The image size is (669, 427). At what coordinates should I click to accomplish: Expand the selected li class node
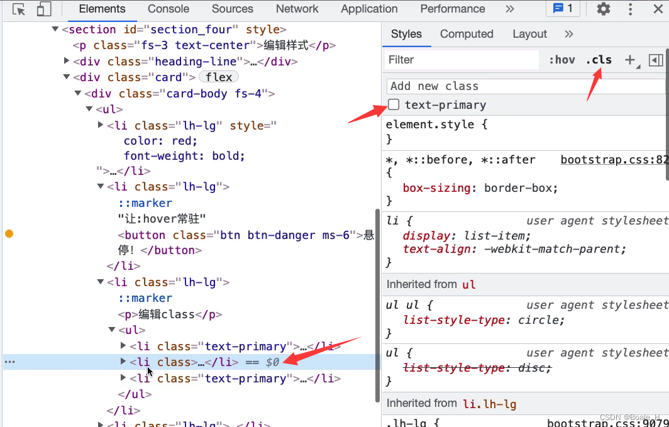click(123, 362)
